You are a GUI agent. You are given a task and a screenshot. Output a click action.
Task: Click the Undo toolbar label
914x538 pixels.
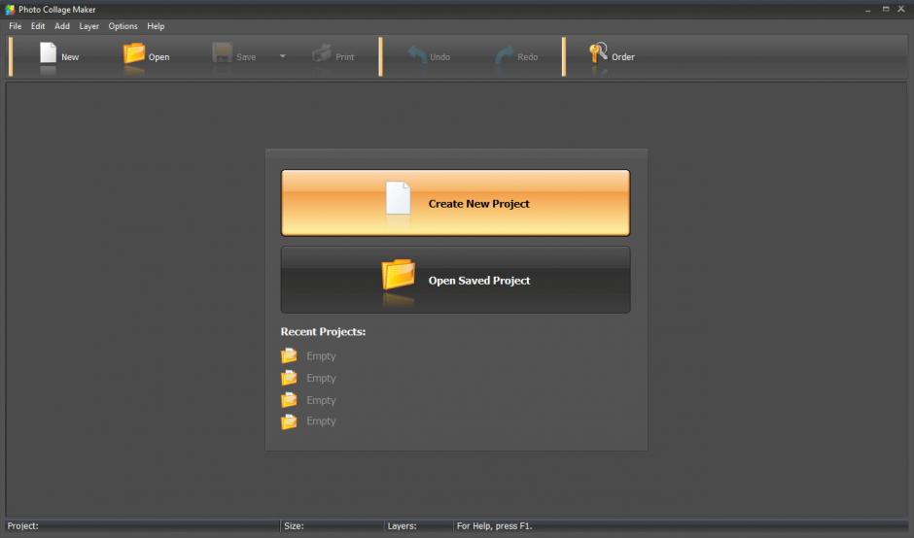(440, 57)
